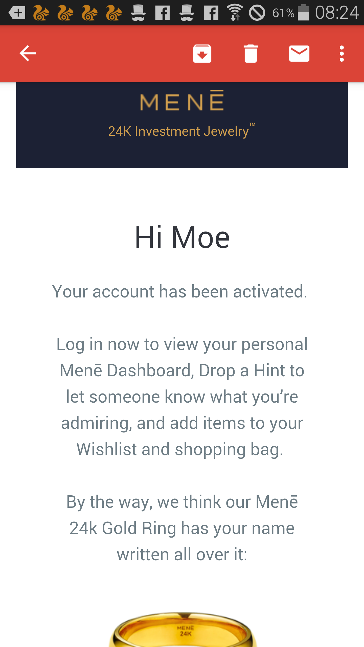364x647 pixels.
Task: Archive this email with the archive icon
Action: [202, 53]
